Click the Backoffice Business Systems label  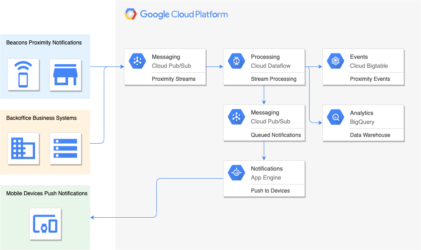pyautogui.click(x=41, y=118)
